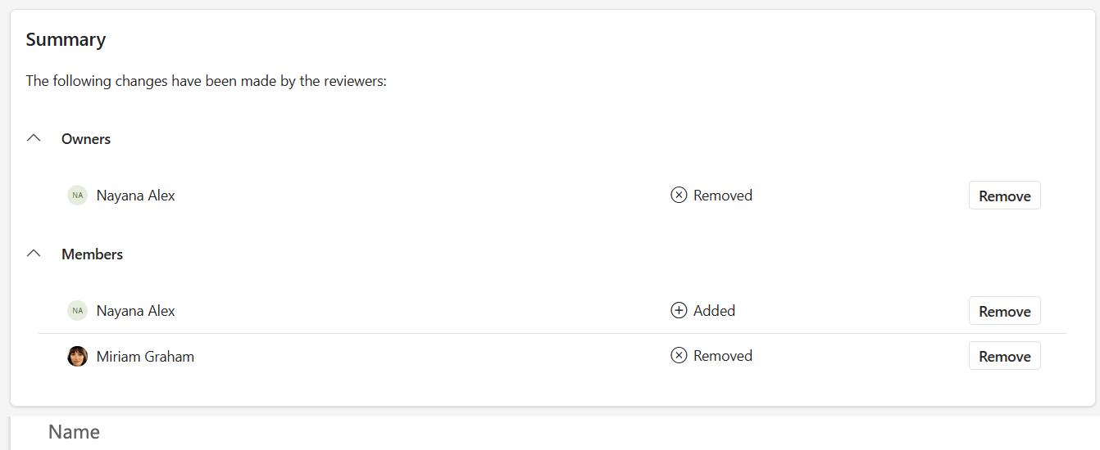This screenshot has height=450, width=1100.
Task: Click the Removed status text for Miriam Graham
Action: pos(723,356)
